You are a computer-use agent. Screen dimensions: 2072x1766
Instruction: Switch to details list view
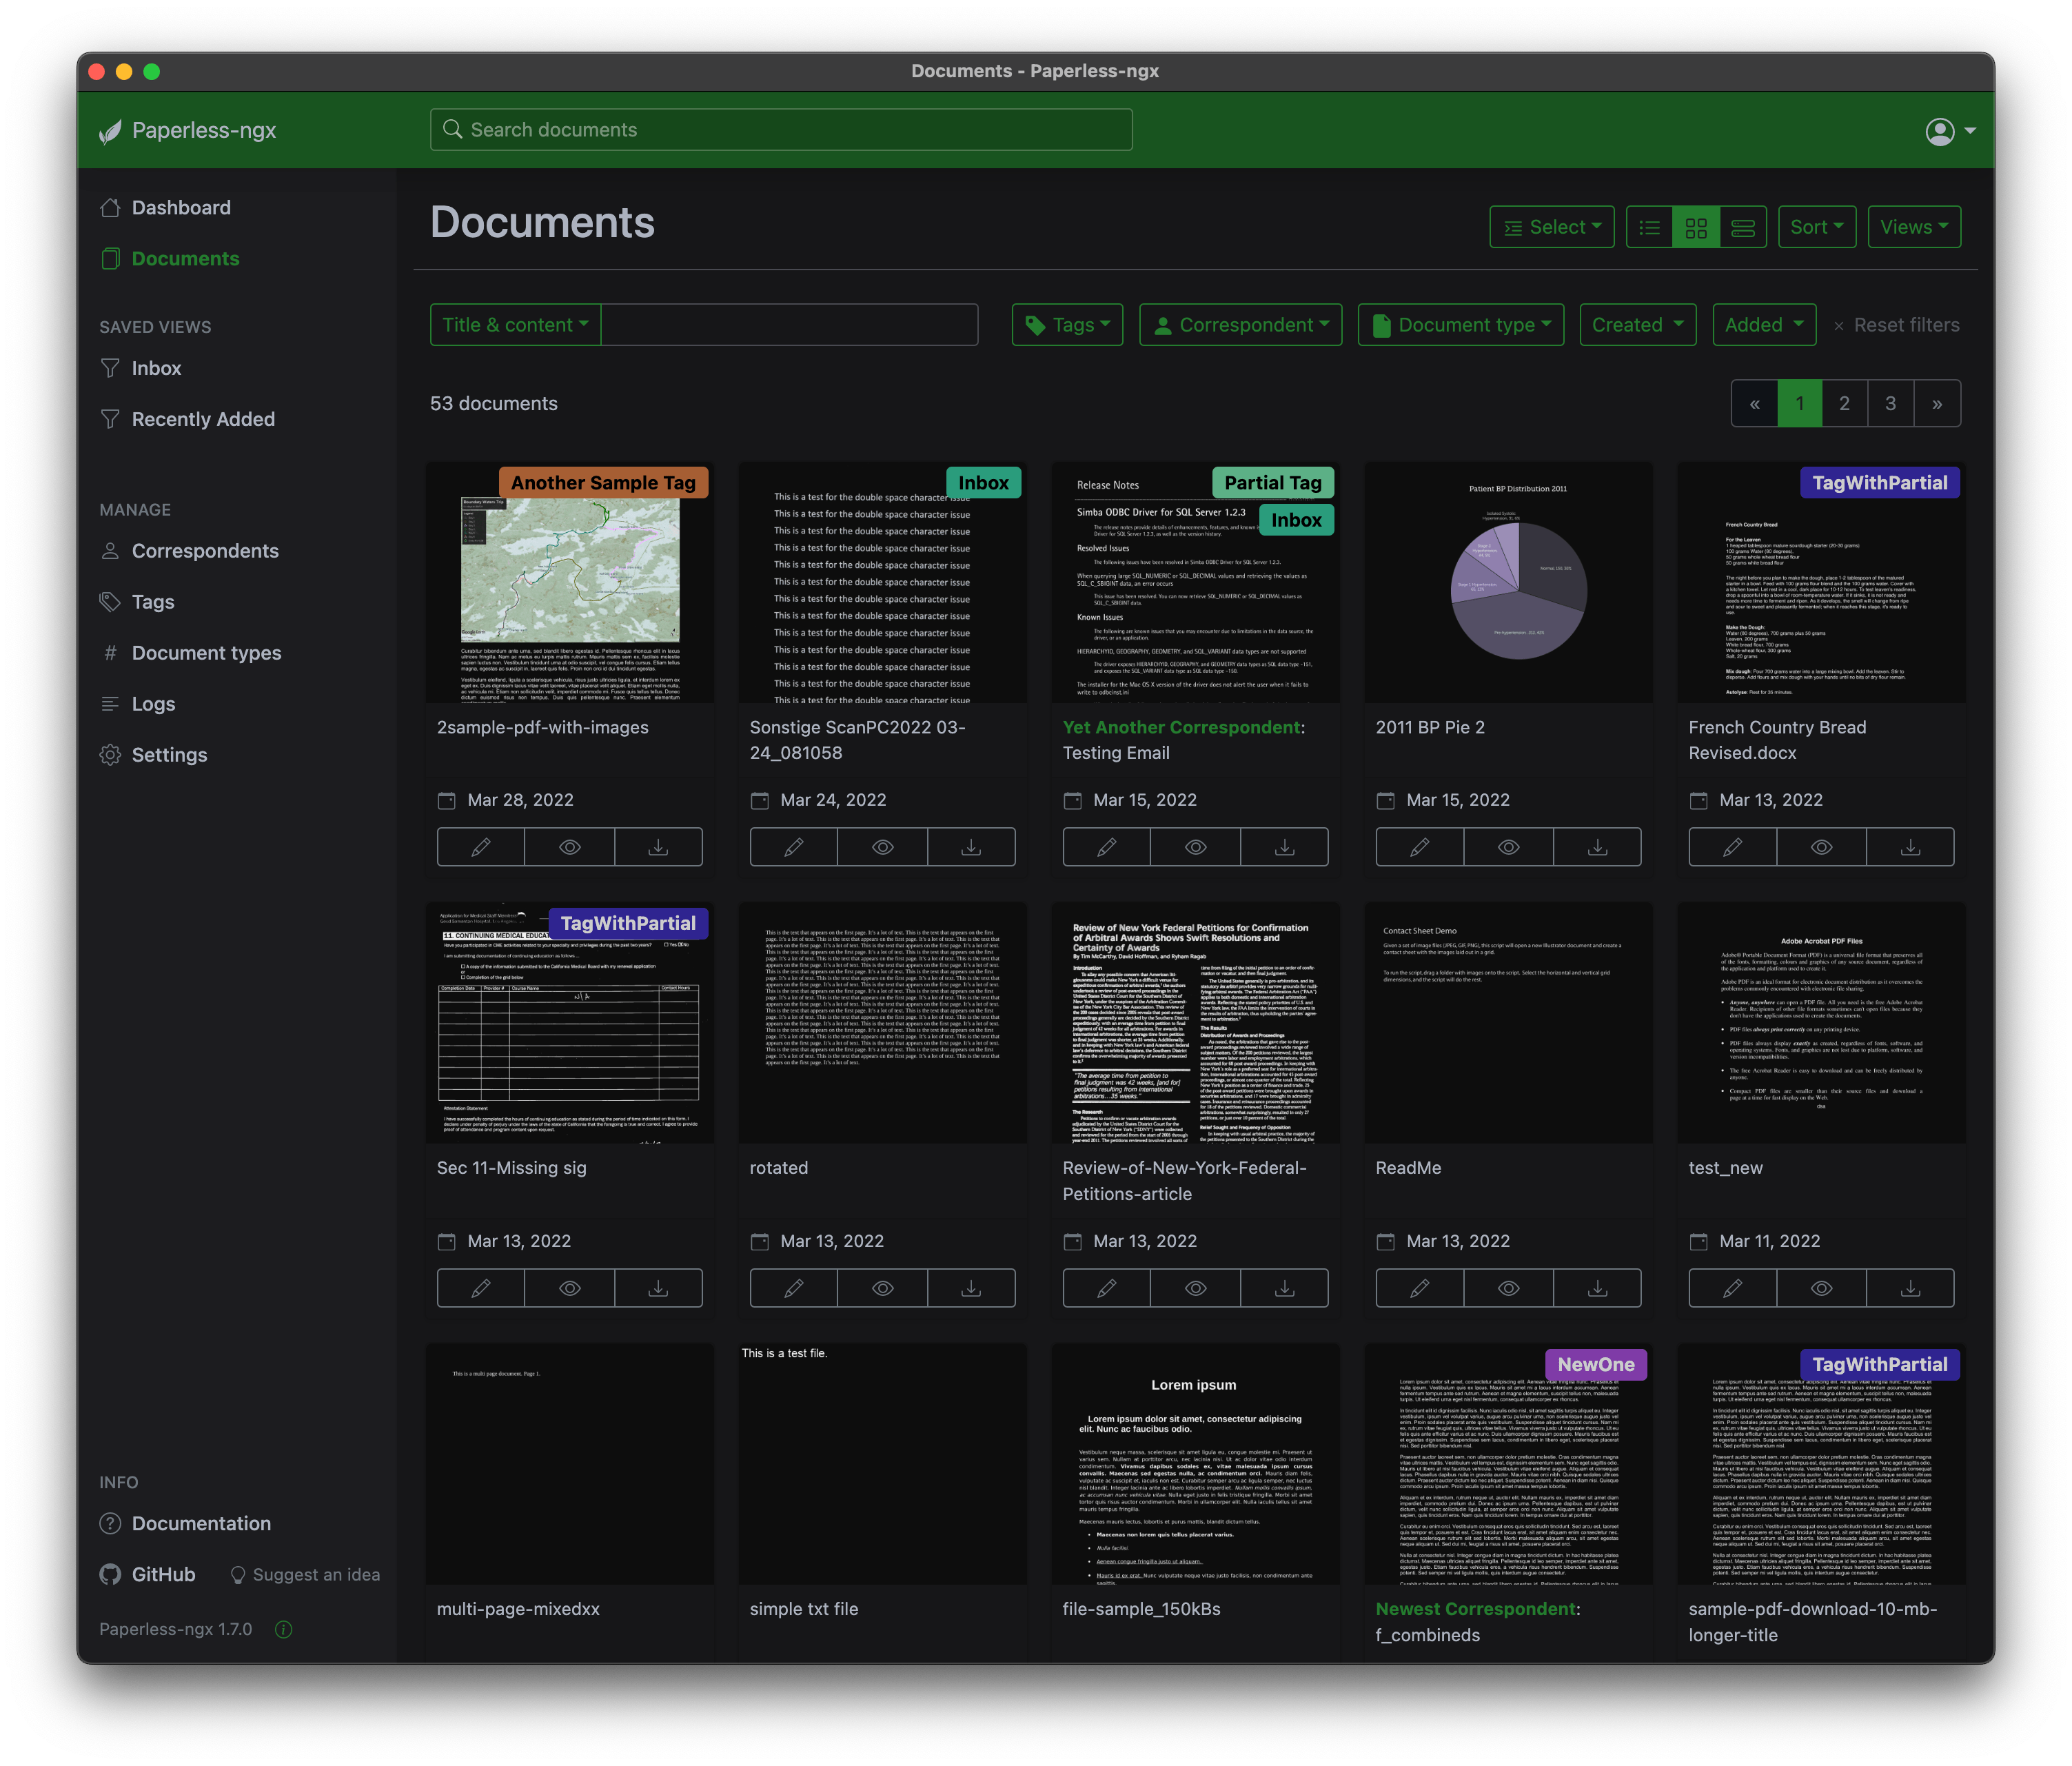(x=1649, y=227)
